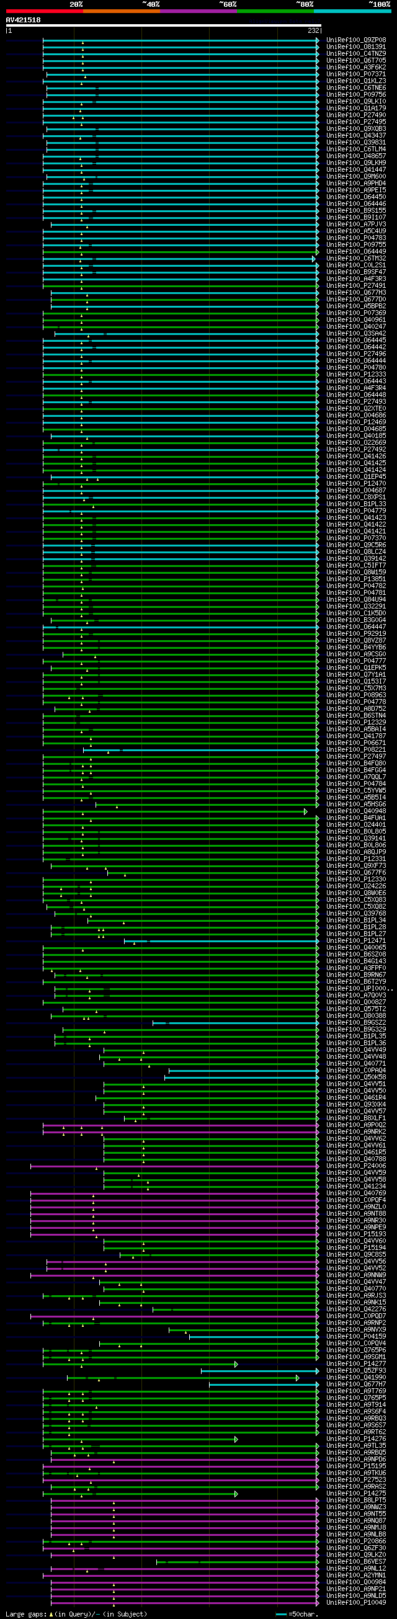Select the UniRef100_P04783 label

pos(356,238)
